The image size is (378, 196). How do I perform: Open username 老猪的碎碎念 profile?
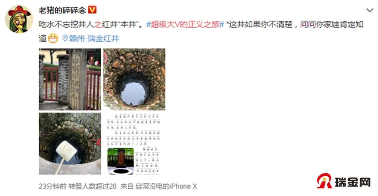[62, 10]
